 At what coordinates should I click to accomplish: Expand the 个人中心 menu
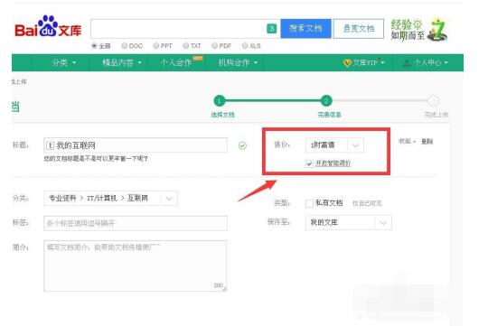coord(426,63)
